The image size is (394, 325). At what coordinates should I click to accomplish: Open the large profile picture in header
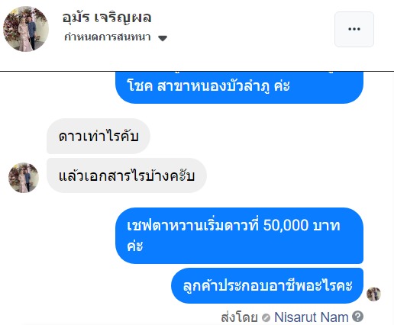[26, 29]
